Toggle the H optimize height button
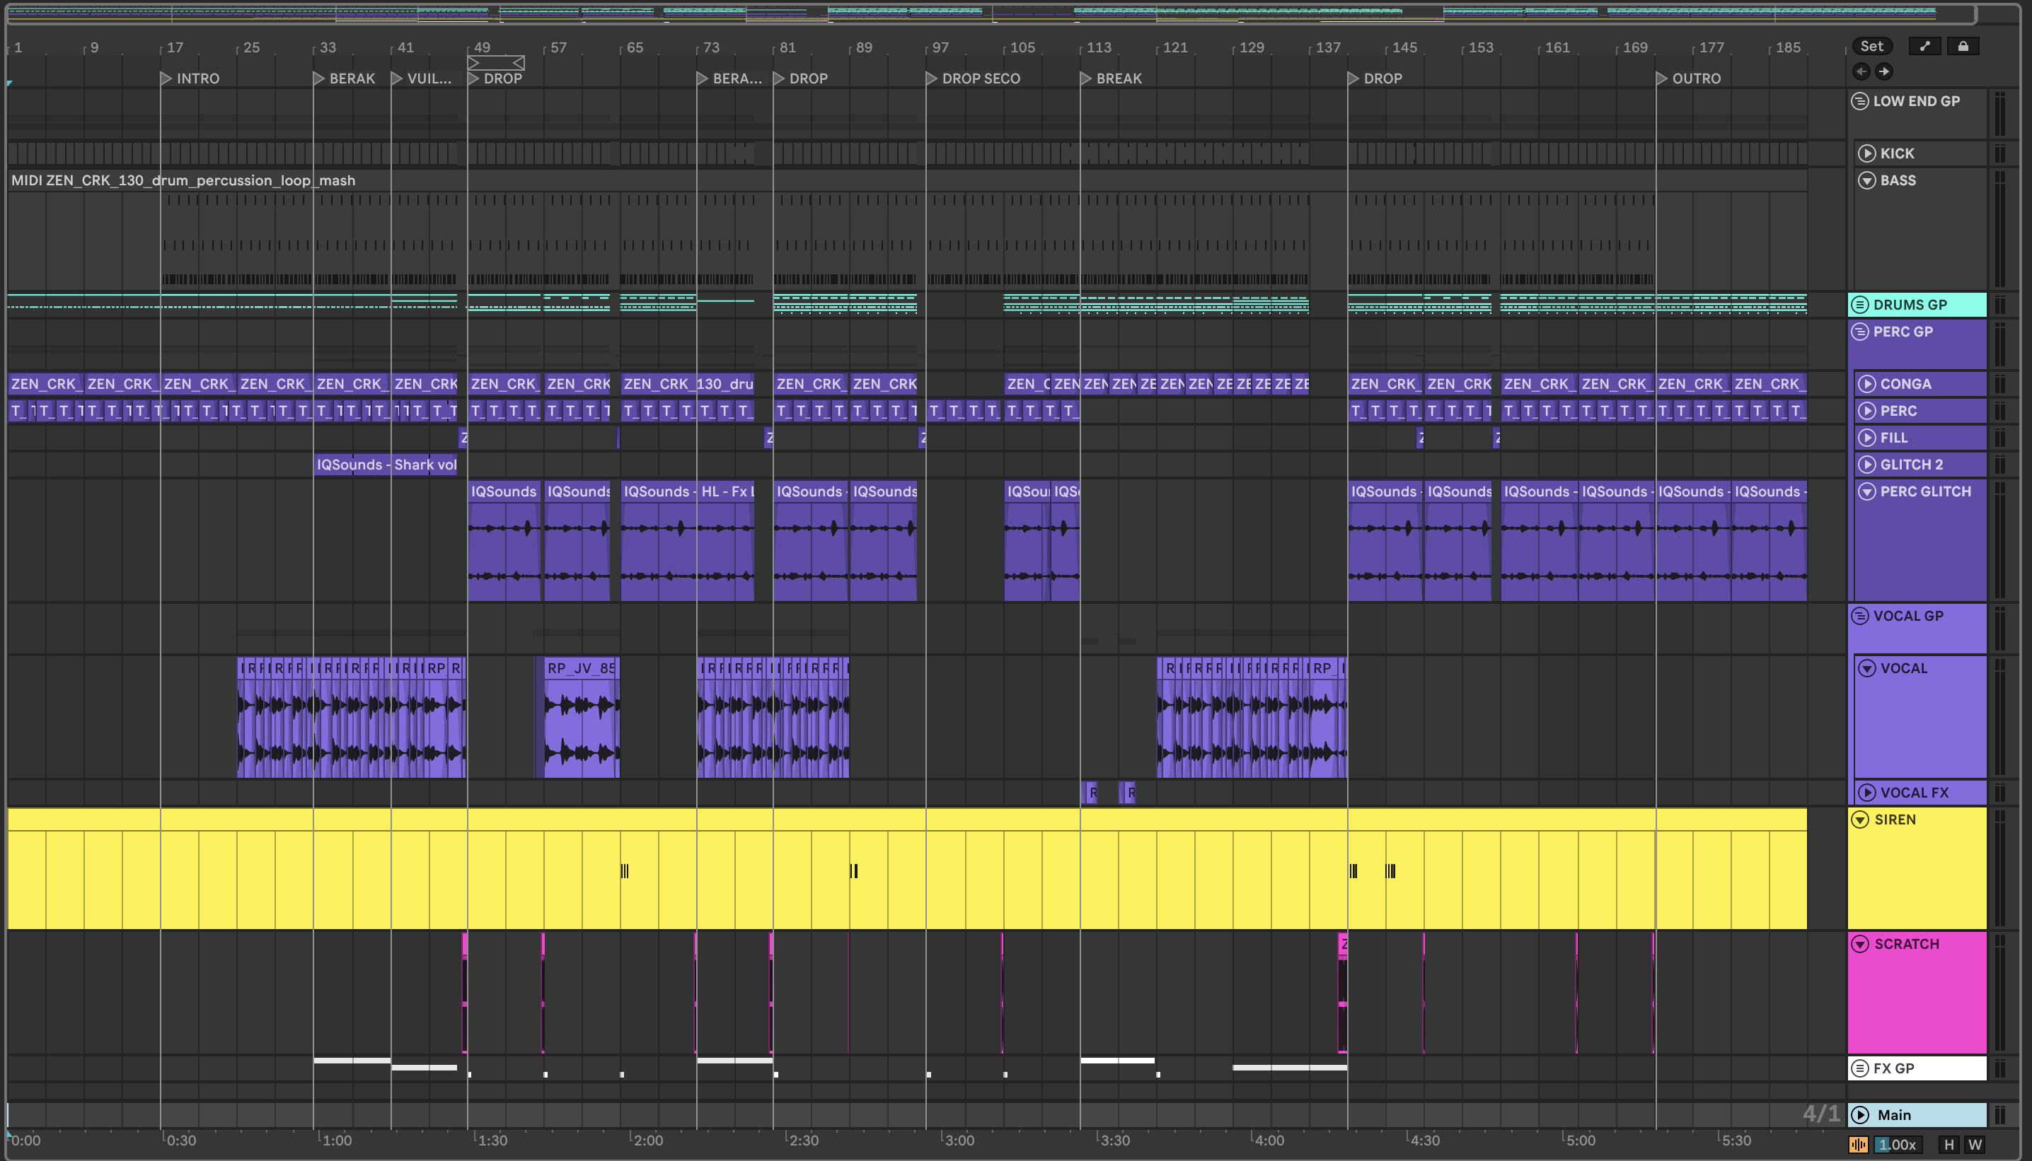Viewport: 2032px width, 1161px height. pos(1949,1144)
